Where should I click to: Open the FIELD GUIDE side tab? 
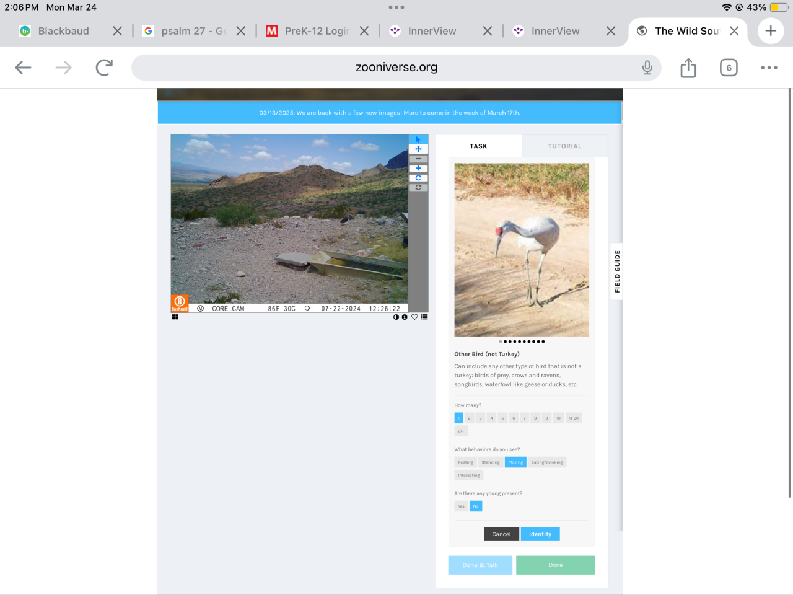617,271
